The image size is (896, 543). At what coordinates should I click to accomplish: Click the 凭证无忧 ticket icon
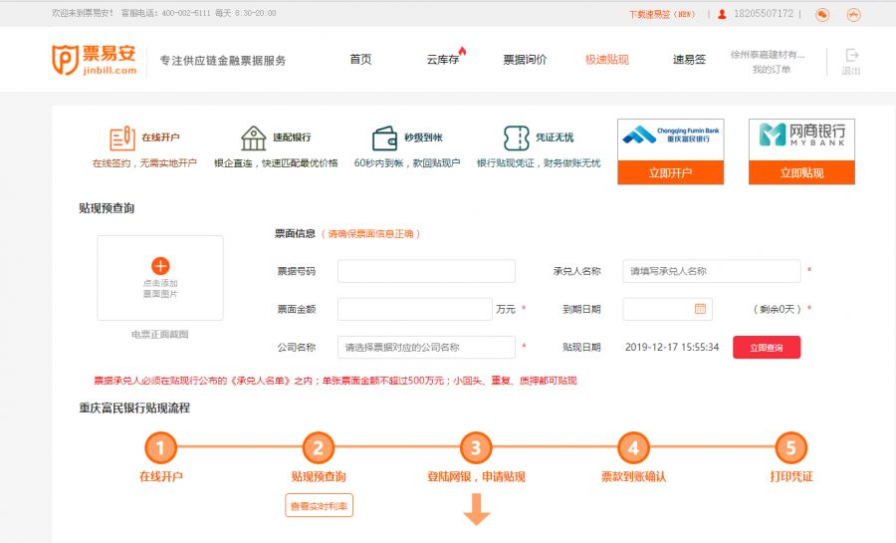pos(517,137)
